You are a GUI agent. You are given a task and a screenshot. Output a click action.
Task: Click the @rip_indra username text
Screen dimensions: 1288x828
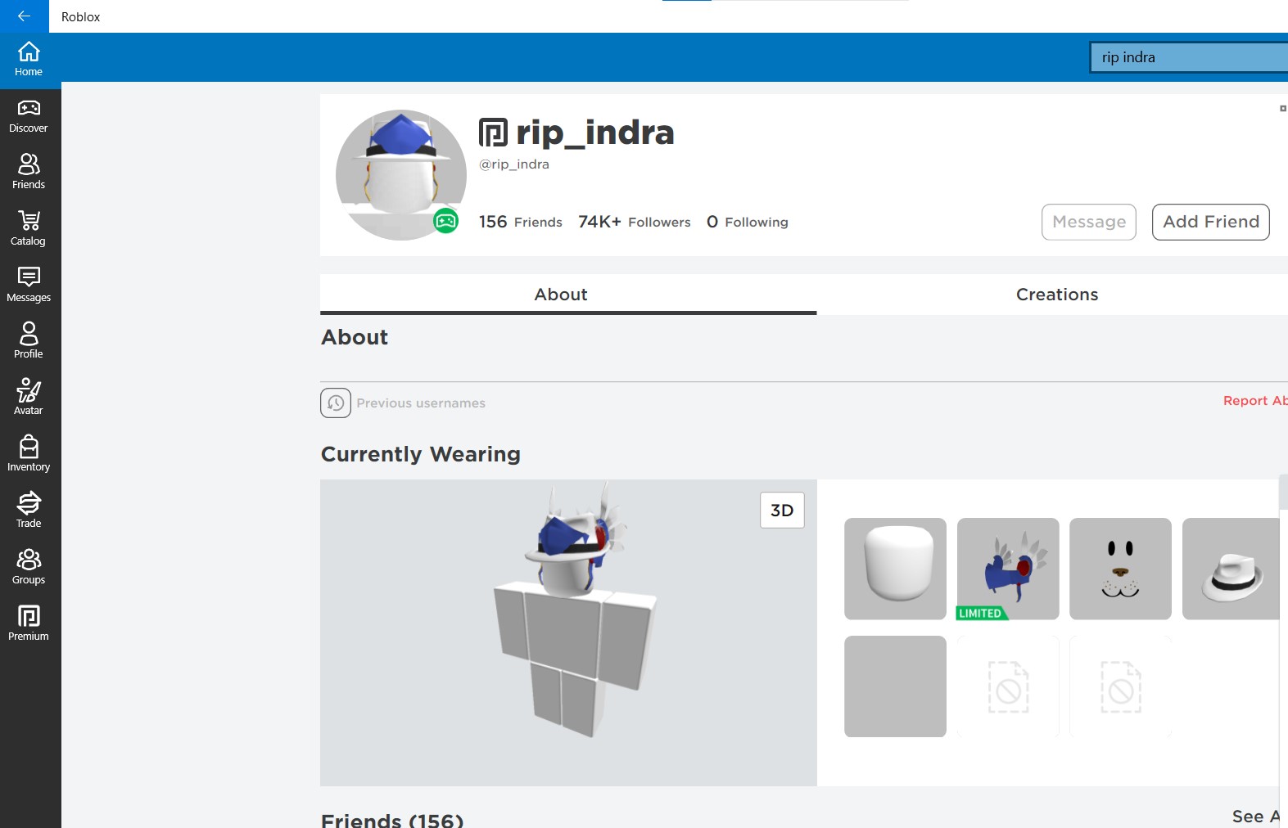click(514, 164)
